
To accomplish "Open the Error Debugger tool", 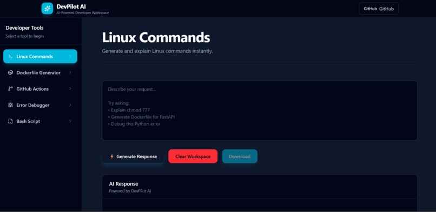I will click(41, 105).
